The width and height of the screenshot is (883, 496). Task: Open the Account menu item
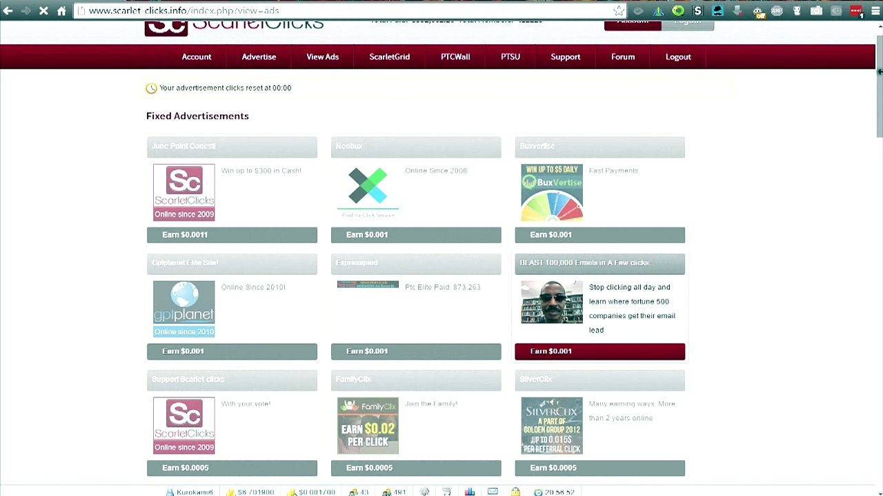(x=197, y=57)
